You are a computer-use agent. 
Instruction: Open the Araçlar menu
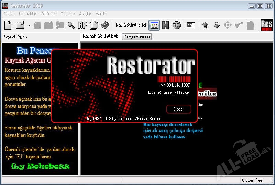pyautogui.click(x=85, y=14)
